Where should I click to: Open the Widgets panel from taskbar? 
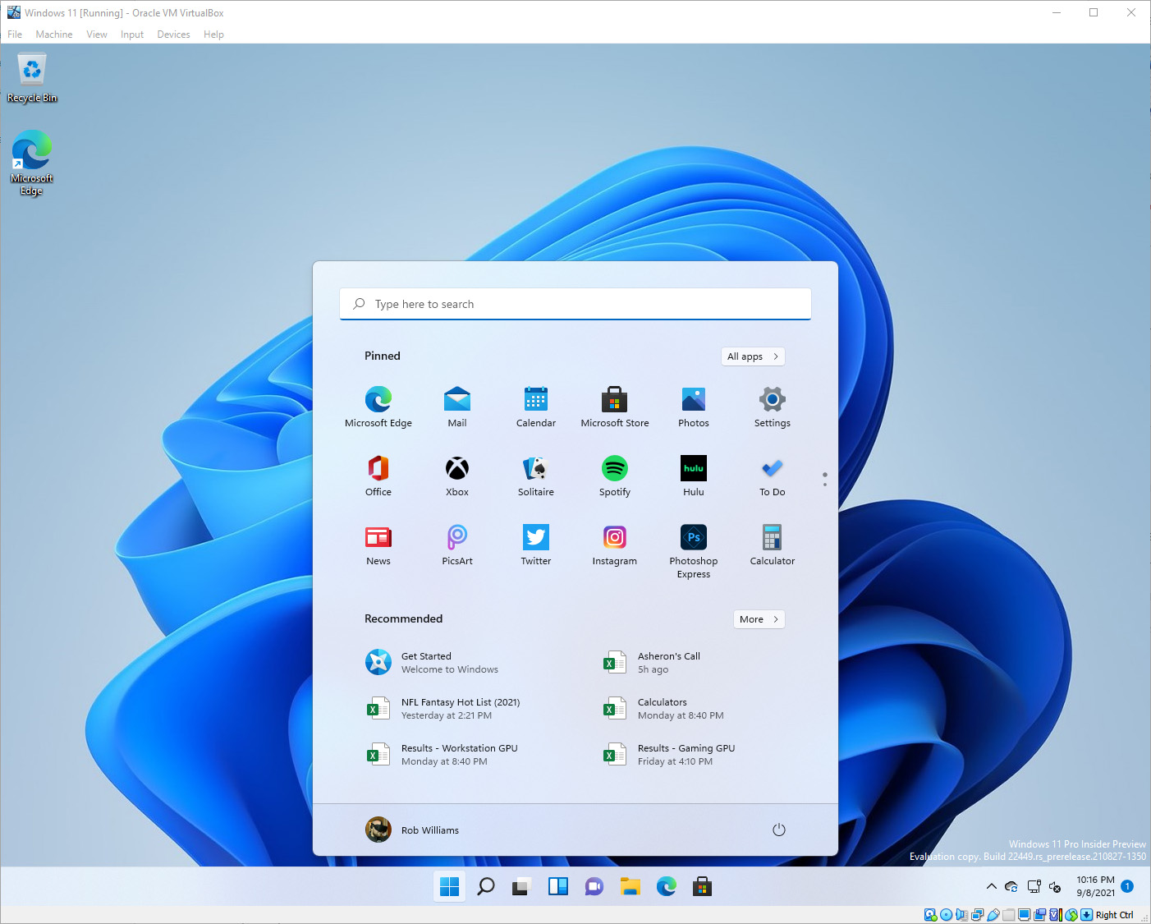tap(558, 886)
